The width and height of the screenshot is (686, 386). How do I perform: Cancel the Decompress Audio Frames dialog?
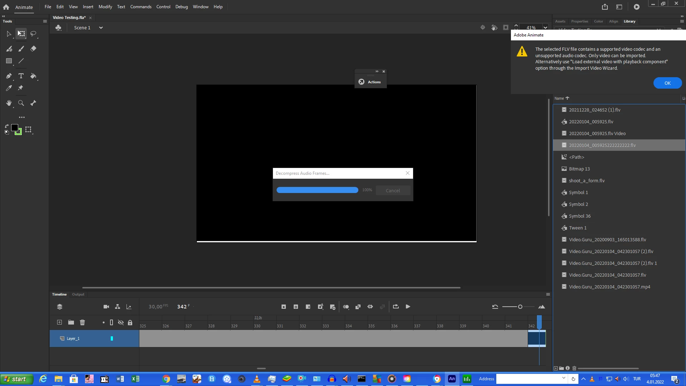point(393,190)
